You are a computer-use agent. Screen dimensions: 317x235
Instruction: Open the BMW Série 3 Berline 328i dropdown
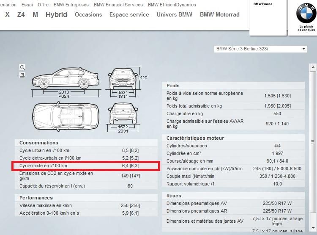[260, 49]
